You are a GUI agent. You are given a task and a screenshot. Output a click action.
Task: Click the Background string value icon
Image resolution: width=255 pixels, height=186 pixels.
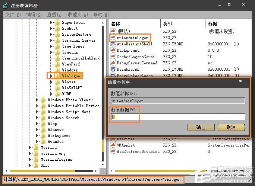pyautogui.click(x=113, y=50)
